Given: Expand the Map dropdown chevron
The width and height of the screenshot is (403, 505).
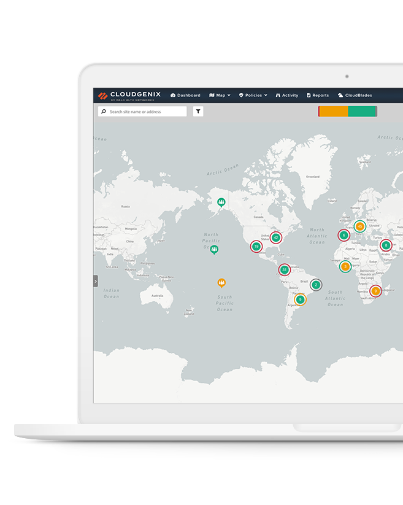Looking at the screenshot, I should click(x=229, y=95).
